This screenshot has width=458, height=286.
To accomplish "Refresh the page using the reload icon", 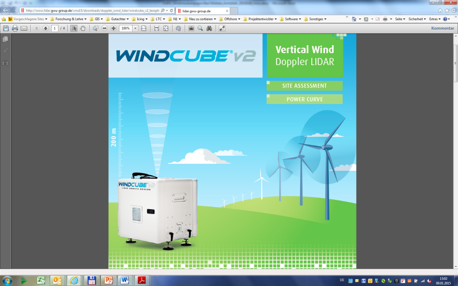I will (172, 11).
